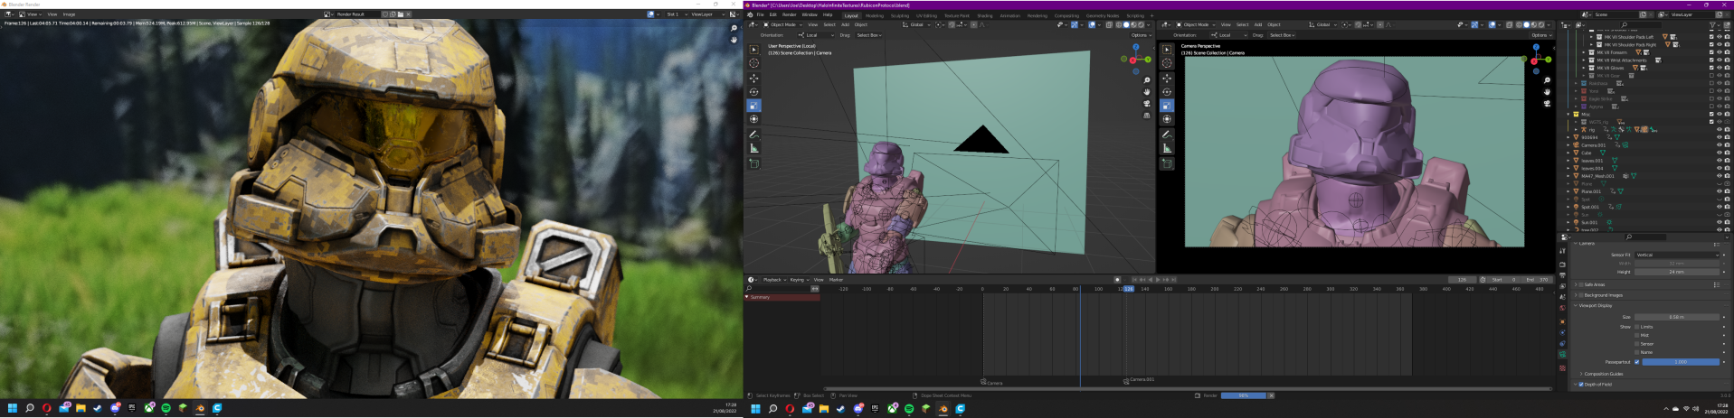Open the red World properties tab icon
1734x418 pixels.
(1562, 308)
